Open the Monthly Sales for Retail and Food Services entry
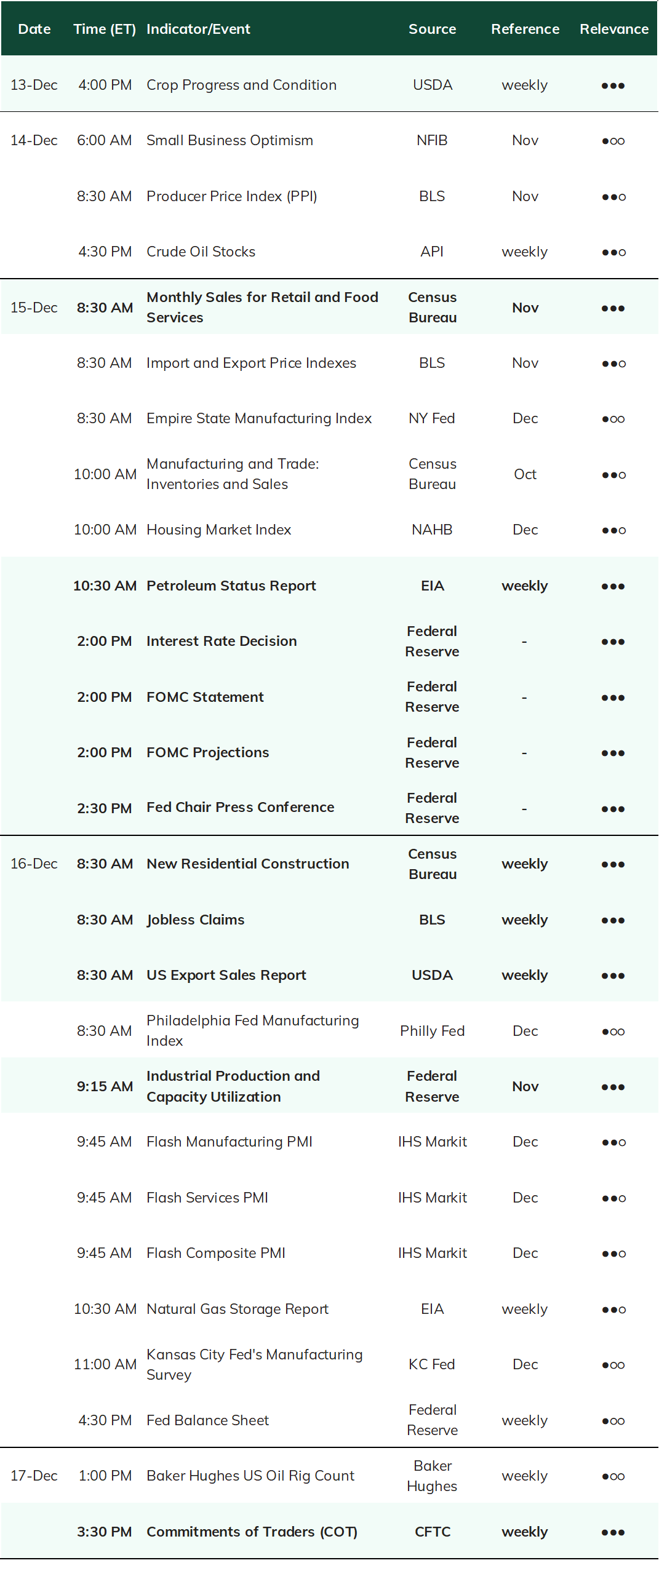This screenshot has width=659, height=1587. click(x=262, y=308)
